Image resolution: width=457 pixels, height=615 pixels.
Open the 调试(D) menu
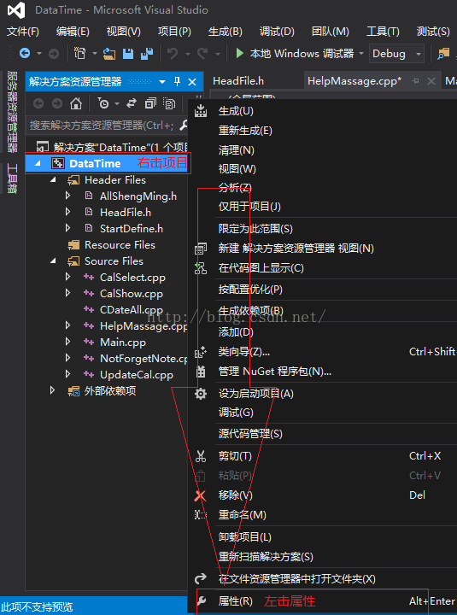click(277, 32)
